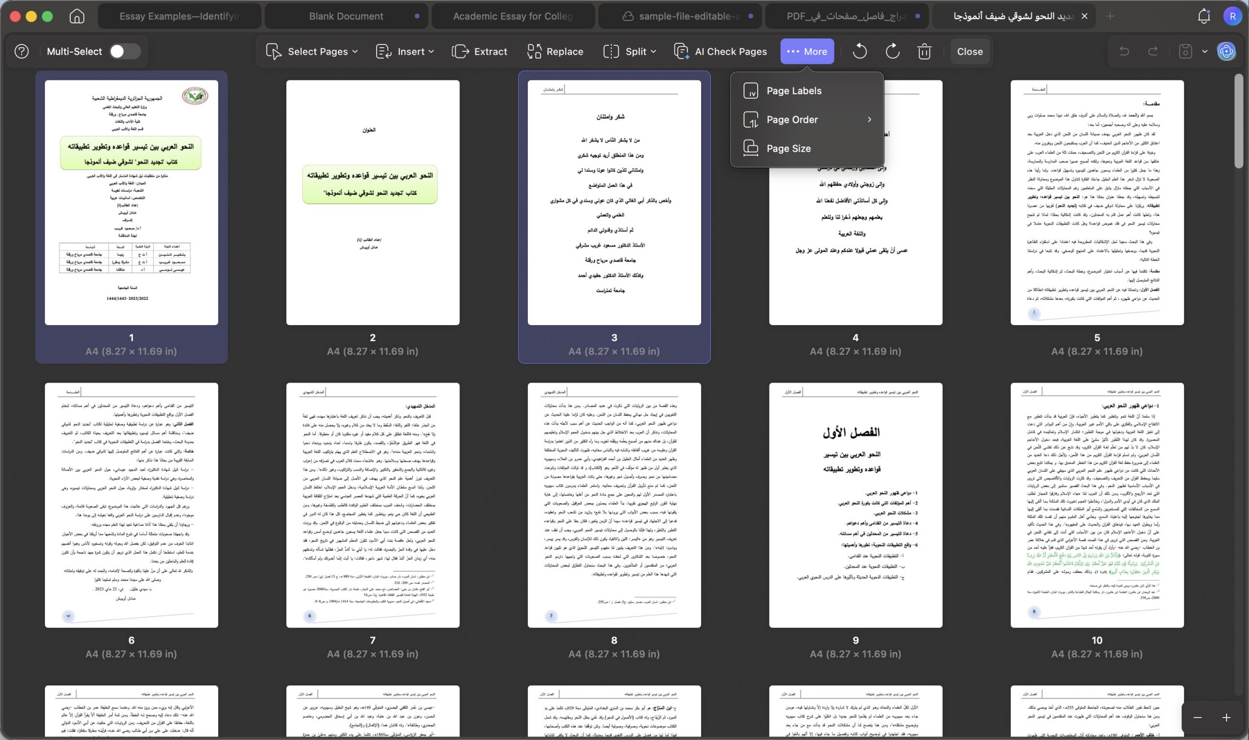Image resolution: width=1249 pixels, height=740 pixels.
Task: Choose Page Labels from More menu
Action: [x=807, y=91]
